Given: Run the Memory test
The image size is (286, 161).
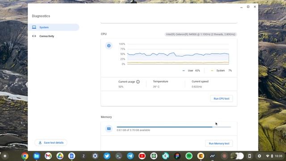Looking at the screenshot, I should click(x=219, y=144).
